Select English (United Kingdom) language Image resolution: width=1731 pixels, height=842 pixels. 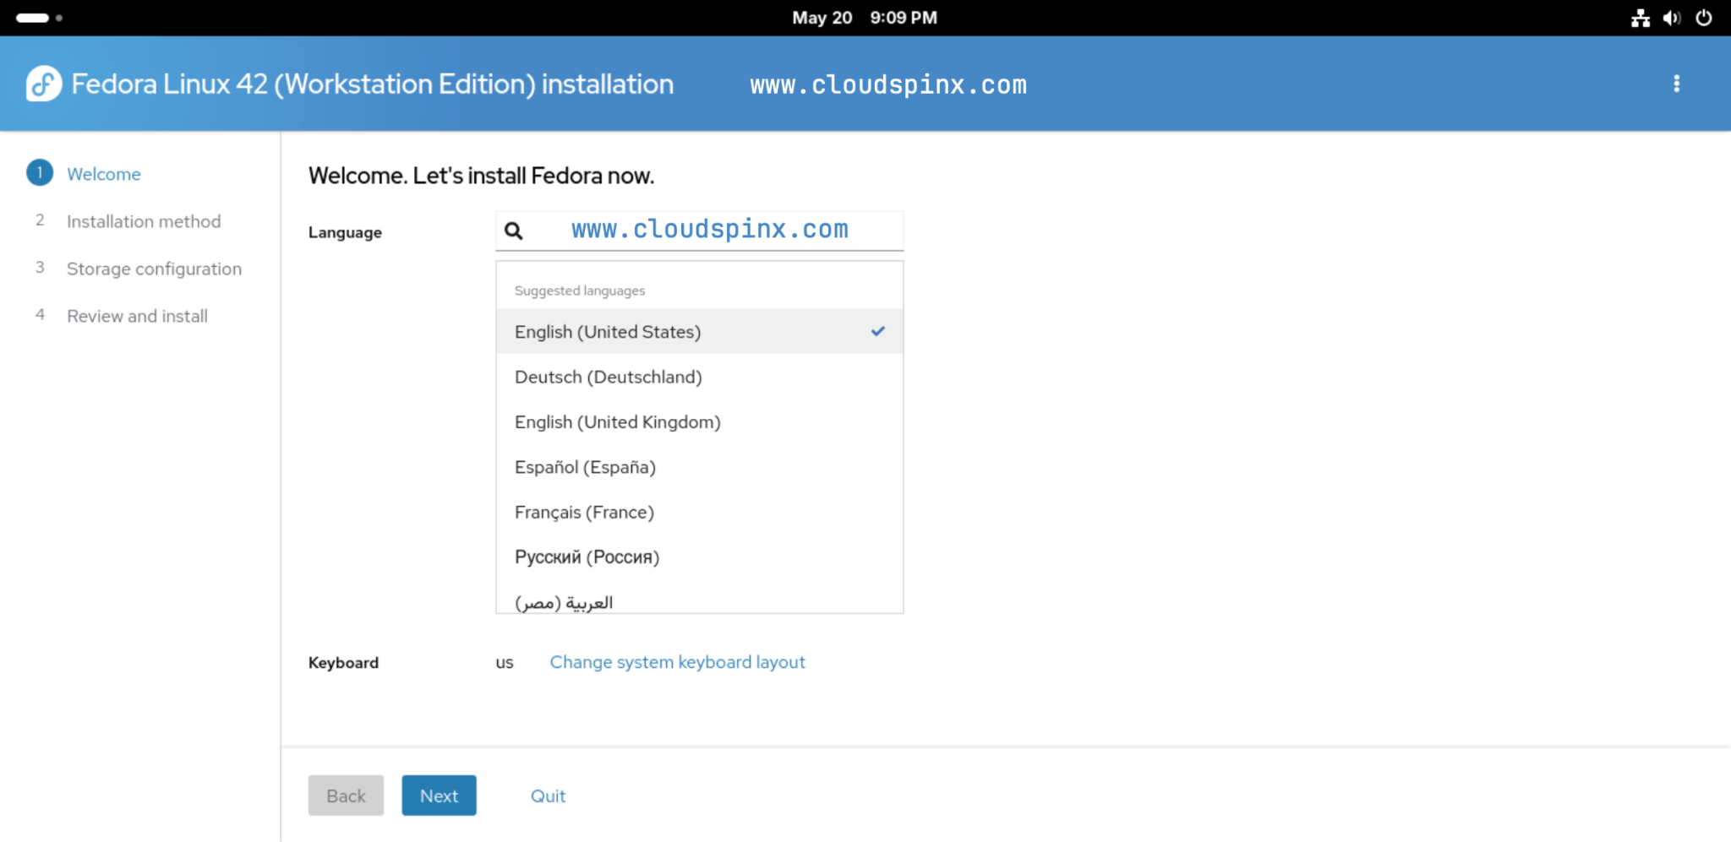tap(617, 421)
